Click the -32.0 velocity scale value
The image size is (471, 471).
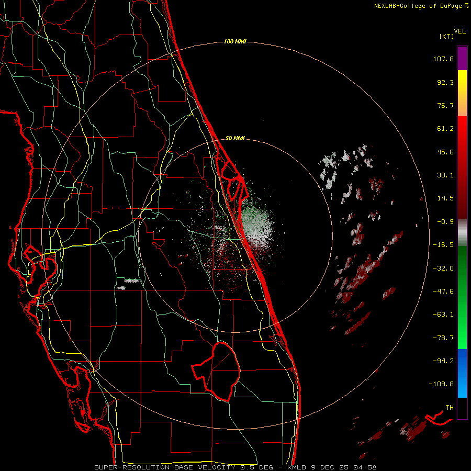[x=443, y=268]
